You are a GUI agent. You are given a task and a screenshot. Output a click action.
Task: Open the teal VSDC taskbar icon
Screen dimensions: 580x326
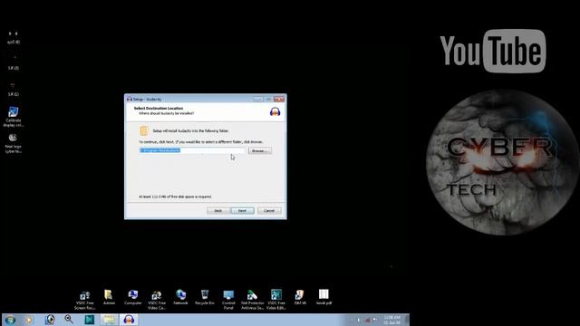coord(89,320)
